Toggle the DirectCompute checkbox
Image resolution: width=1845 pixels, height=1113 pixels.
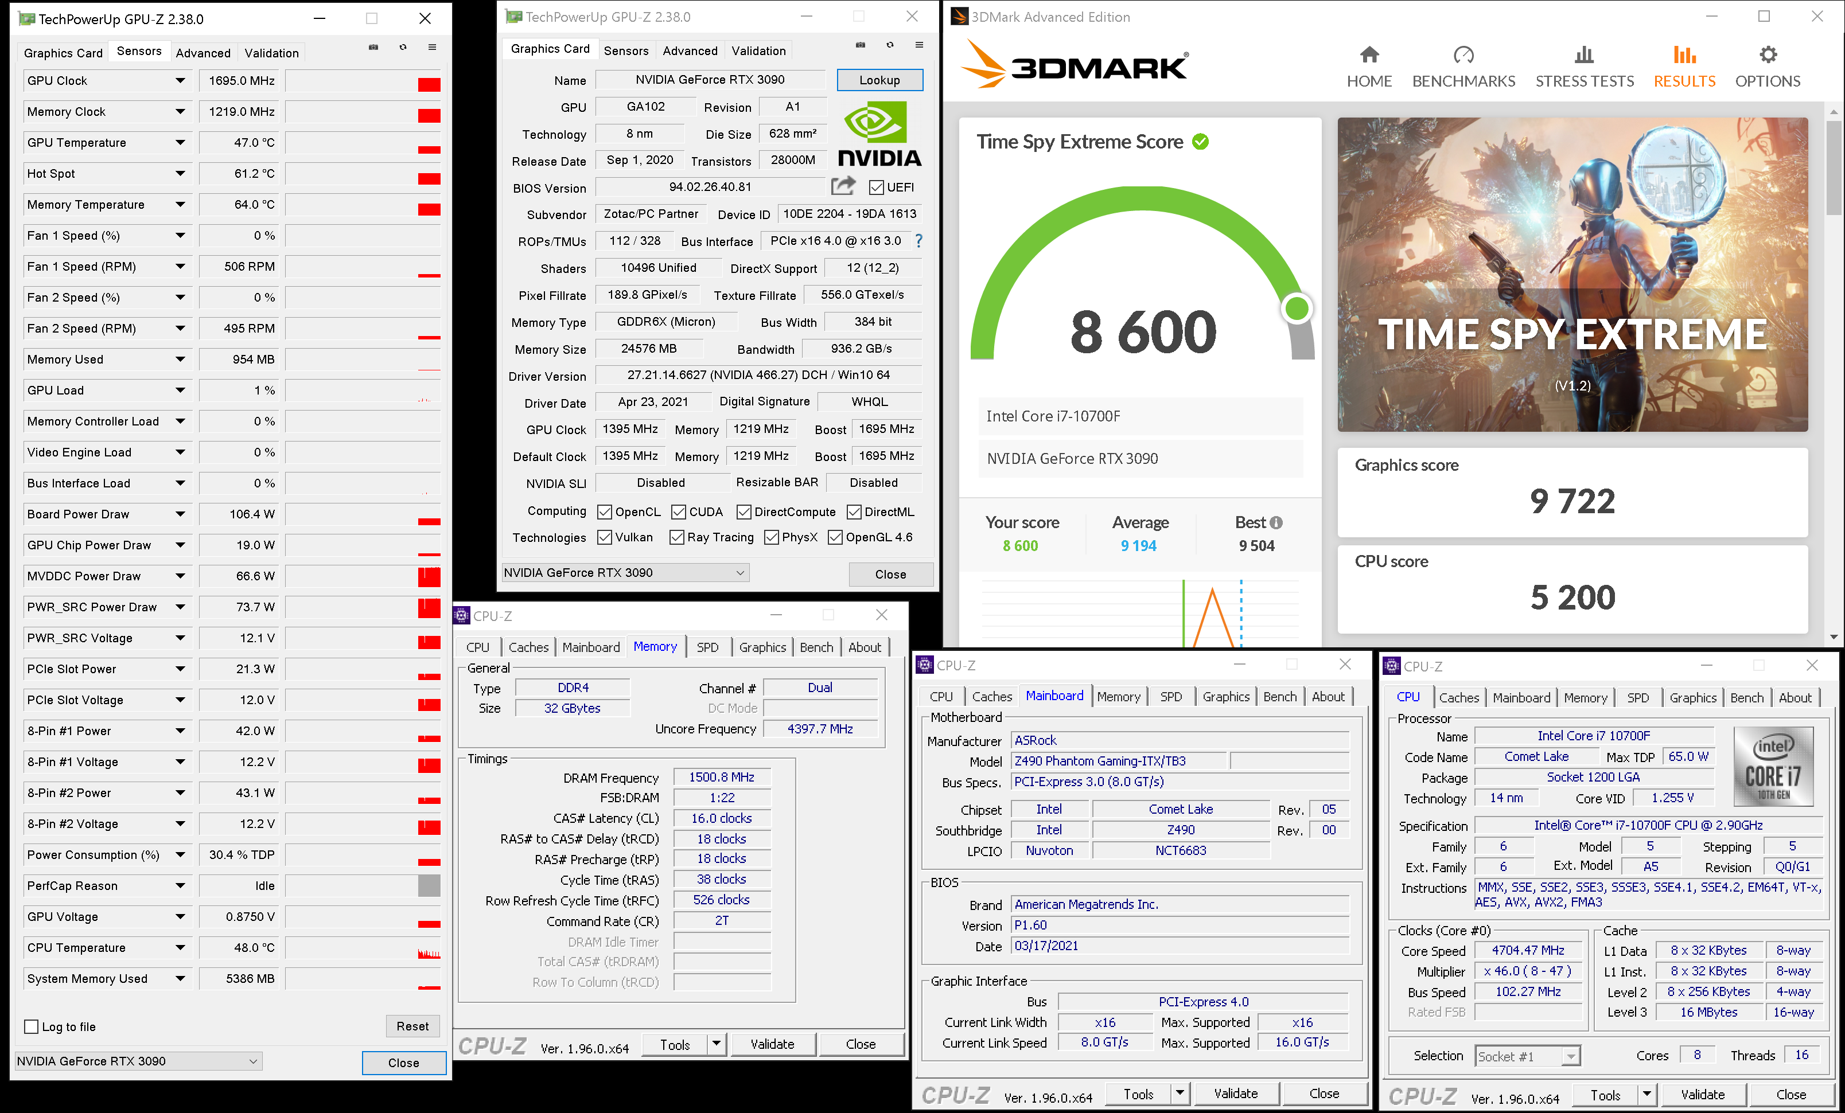tap(744, 512)
